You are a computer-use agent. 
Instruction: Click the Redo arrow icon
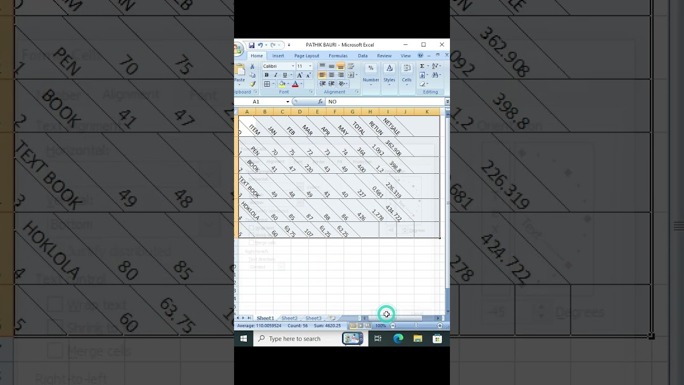pyautogui.click(x=273, y=45)
